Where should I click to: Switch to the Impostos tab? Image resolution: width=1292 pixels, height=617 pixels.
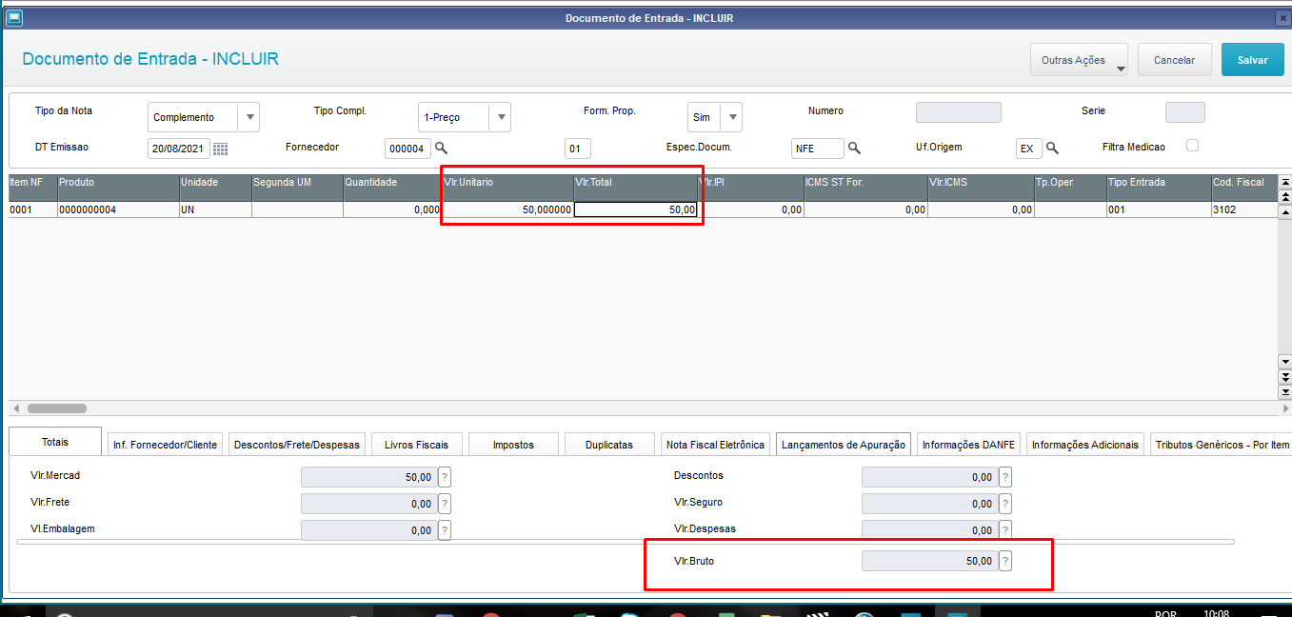513,445
